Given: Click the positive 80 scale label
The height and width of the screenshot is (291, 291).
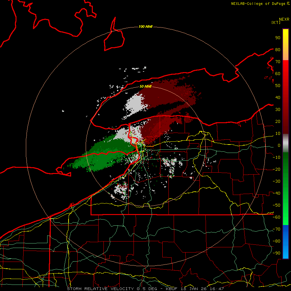Looking at the screenshot, I should 278,49.
